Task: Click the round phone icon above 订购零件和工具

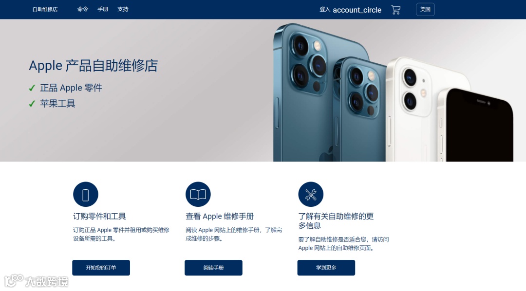Action: click(x=86, y=195)
